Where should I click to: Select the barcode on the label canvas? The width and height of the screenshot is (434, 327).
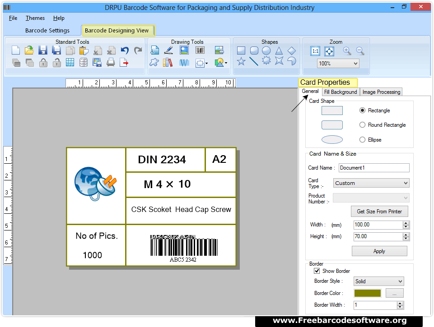coord(184,248)
